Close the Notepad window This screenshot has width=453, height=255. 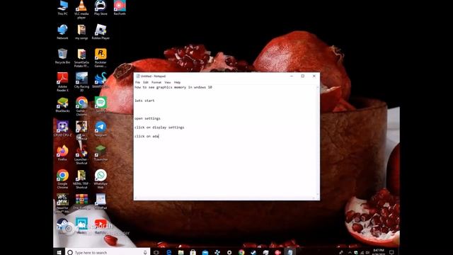[314, 76]
